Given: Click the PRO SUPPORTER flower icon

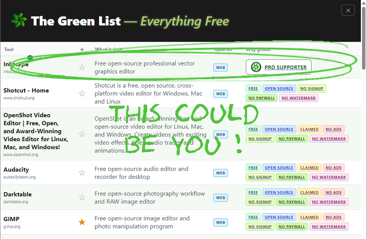Looking at the screenshot, I should click(256, 67).
